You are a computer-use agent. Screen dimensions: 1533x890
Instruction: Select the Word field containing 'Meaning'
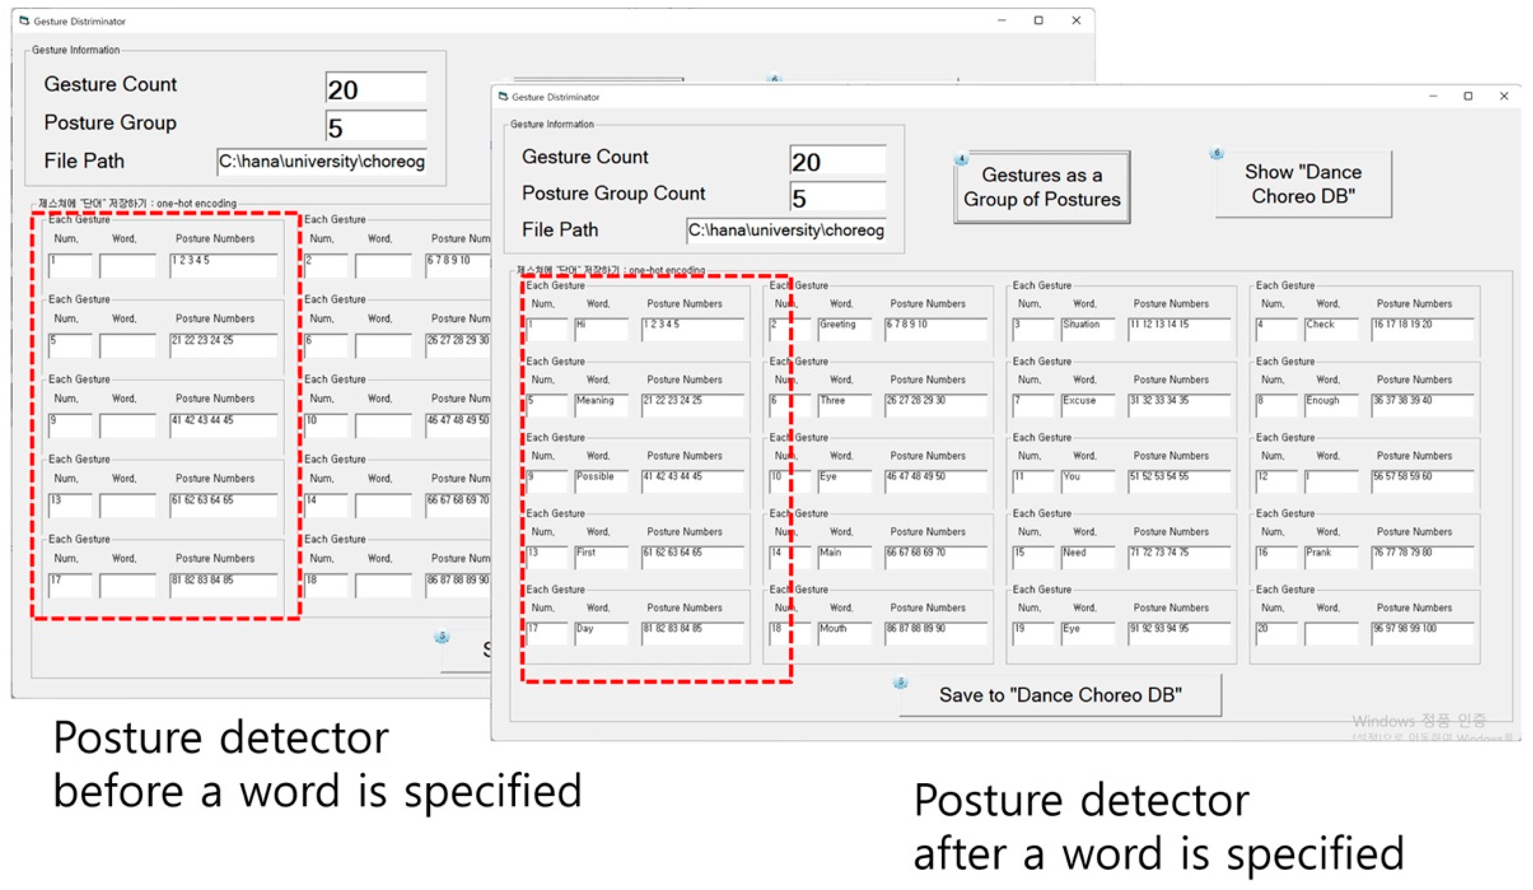click(x=601, y=405)
